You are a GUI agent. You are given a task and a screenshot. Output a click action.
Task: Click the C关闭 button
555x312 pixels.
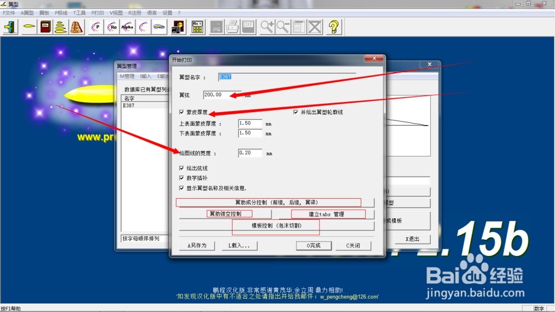point(353,245)
